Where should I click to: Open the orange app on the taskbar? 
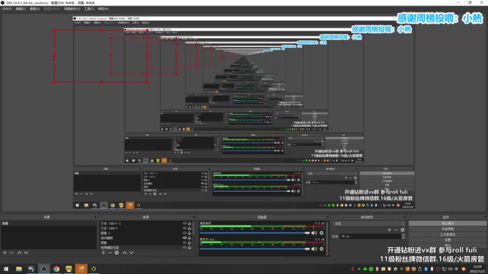point(81,269)
